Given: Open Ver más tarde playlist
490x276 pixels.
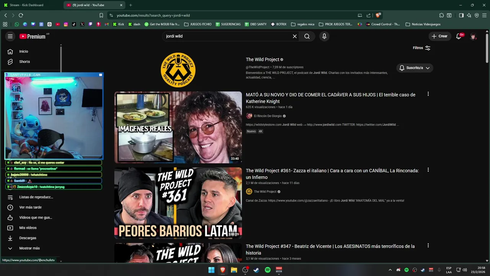Looking at the screenshot, I should 31,207.
